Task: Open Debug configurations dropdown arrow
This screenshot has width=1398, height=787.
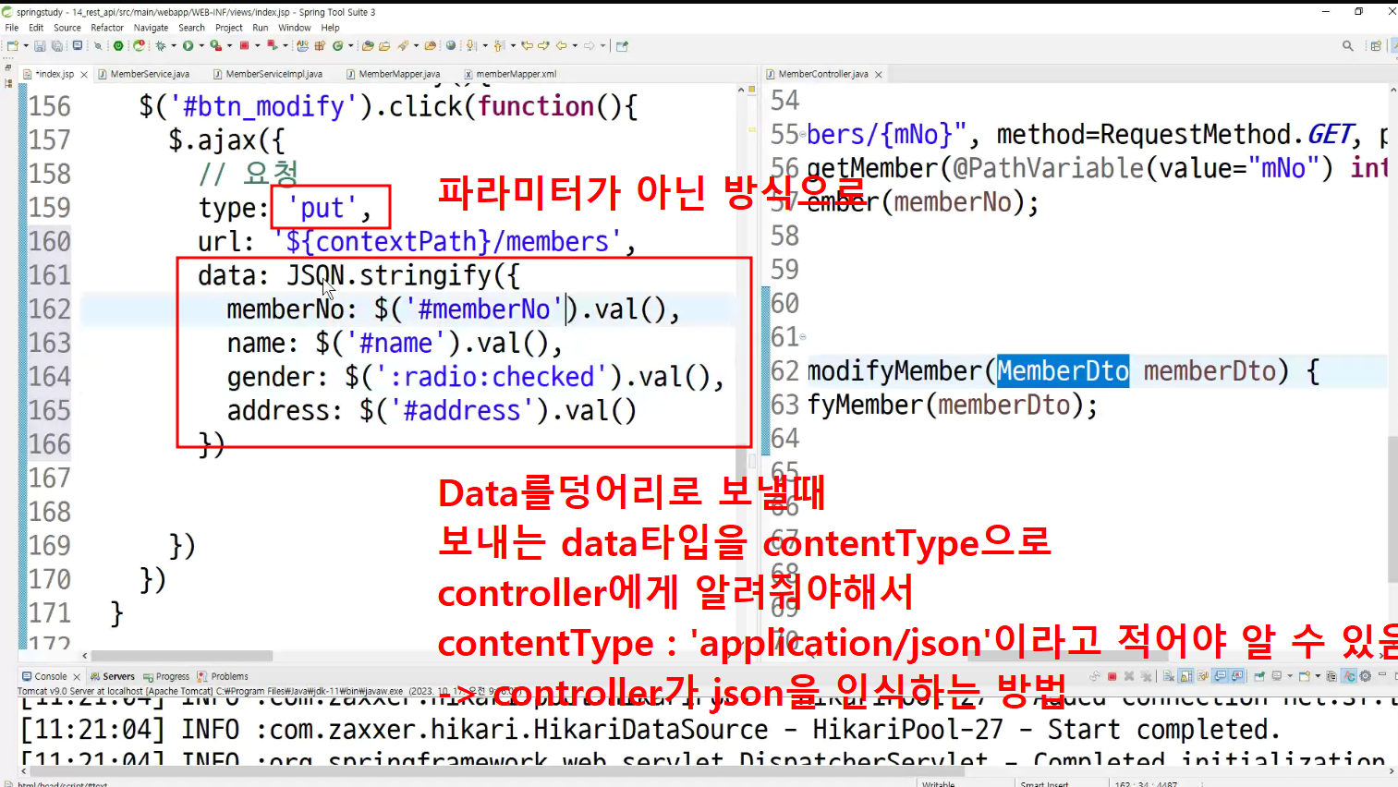Action: pyautogui.click(x=174, y=45)
